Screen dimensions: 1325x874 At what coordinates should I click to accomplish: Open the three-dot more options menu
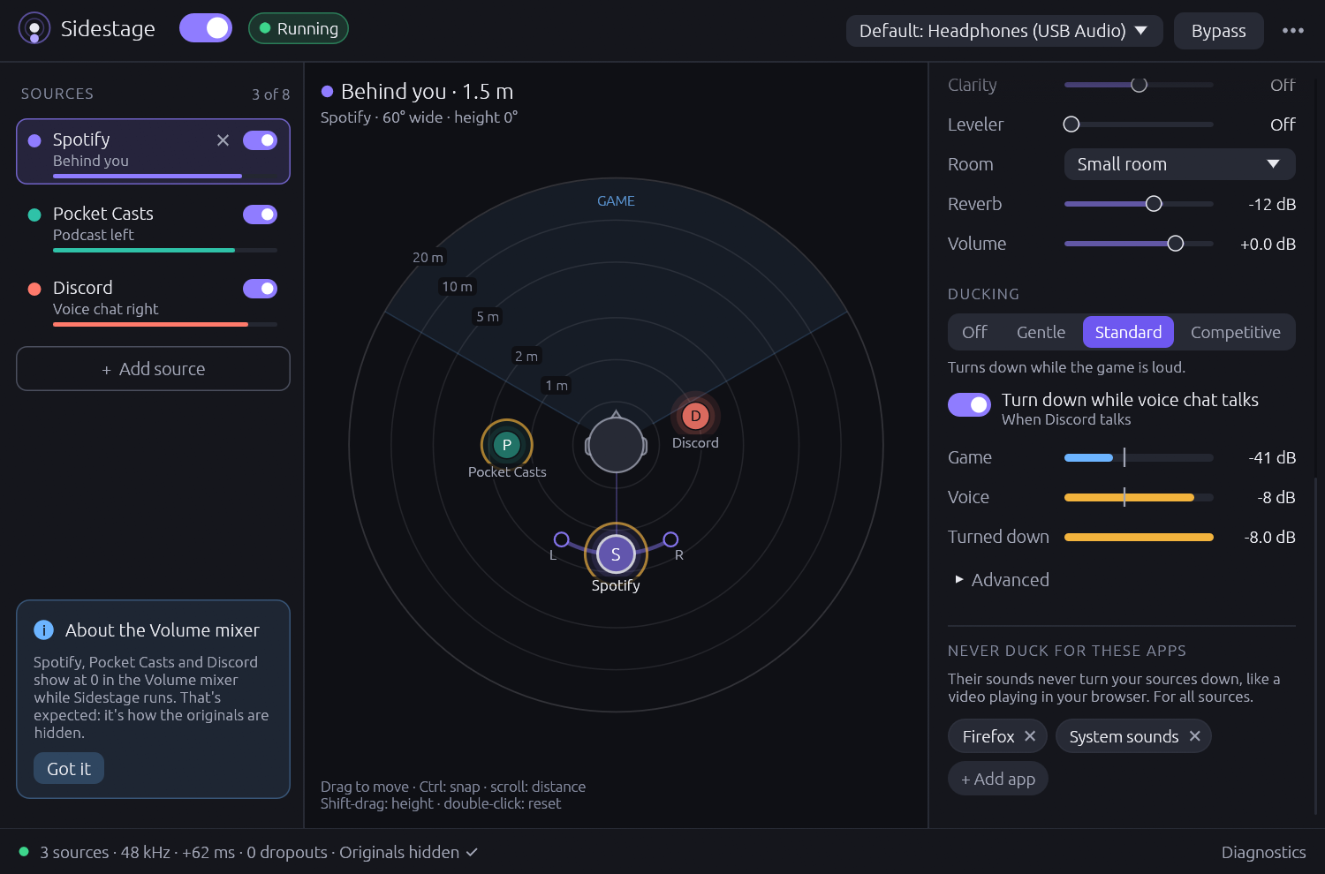click(1293, 30)
